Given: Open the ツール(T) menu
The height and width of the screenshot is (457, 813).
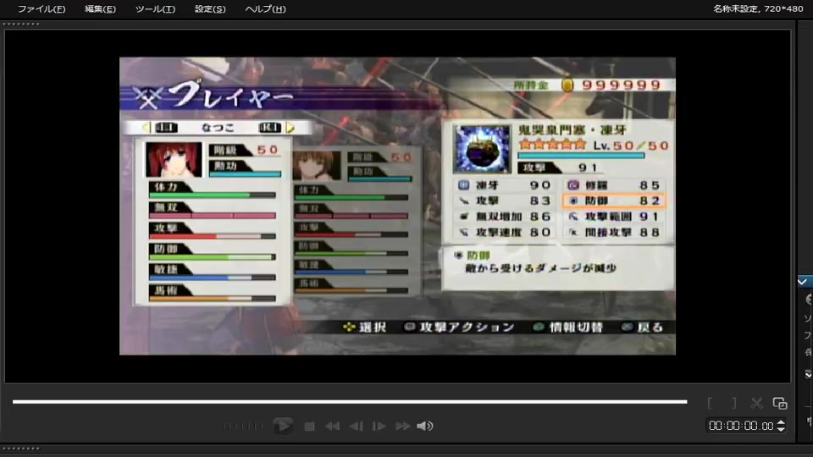Looking at the screenshot, I should point(155,8).
